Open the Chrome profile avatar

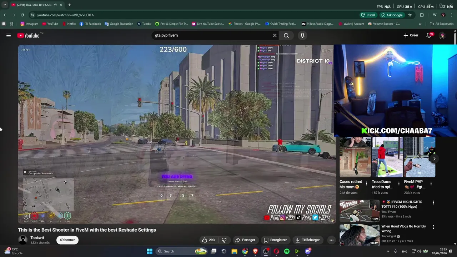(x=443, y=15)
